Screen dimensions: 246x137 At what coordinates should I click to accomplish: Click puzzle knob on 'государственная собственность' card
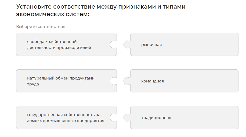click(x=114, y=117)
